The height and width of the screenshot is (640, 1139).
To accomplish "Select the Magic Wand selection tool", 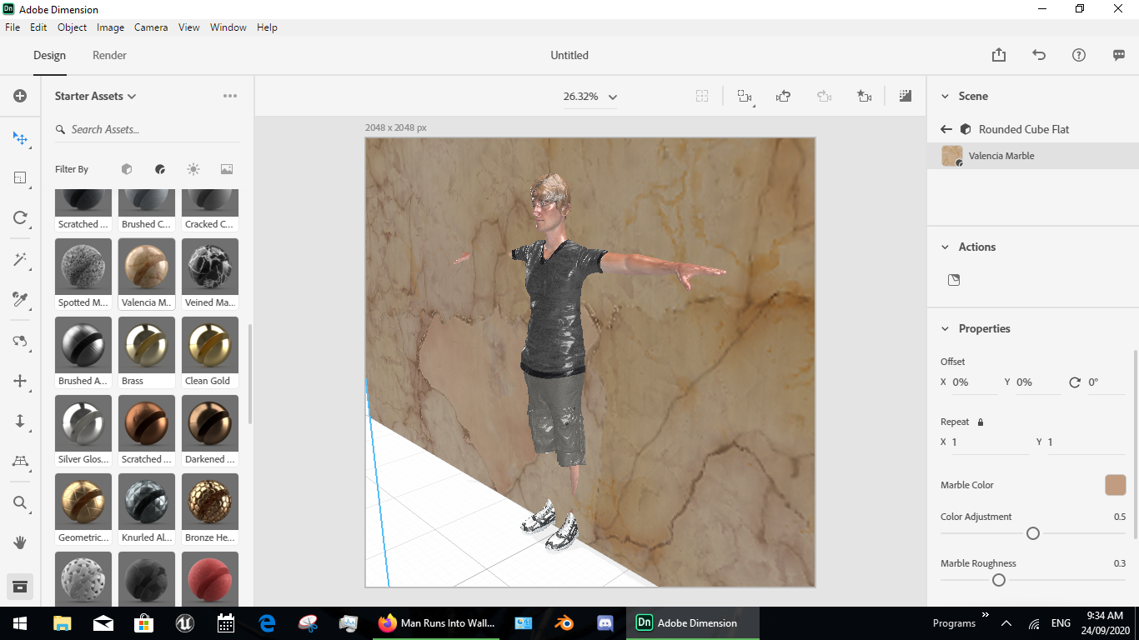I will point(20,258).
